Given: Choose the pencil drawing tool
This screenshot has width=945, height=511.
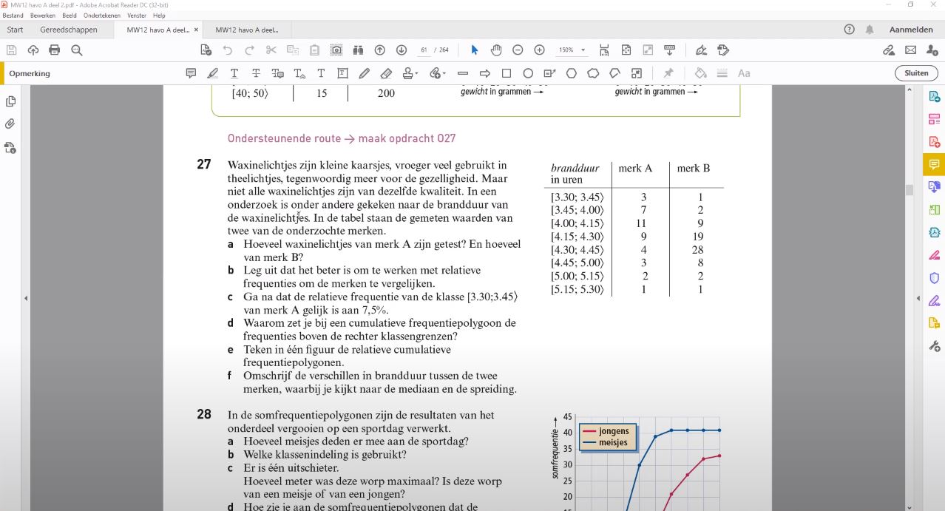Looking at the screenshot, I should [365, 73].
